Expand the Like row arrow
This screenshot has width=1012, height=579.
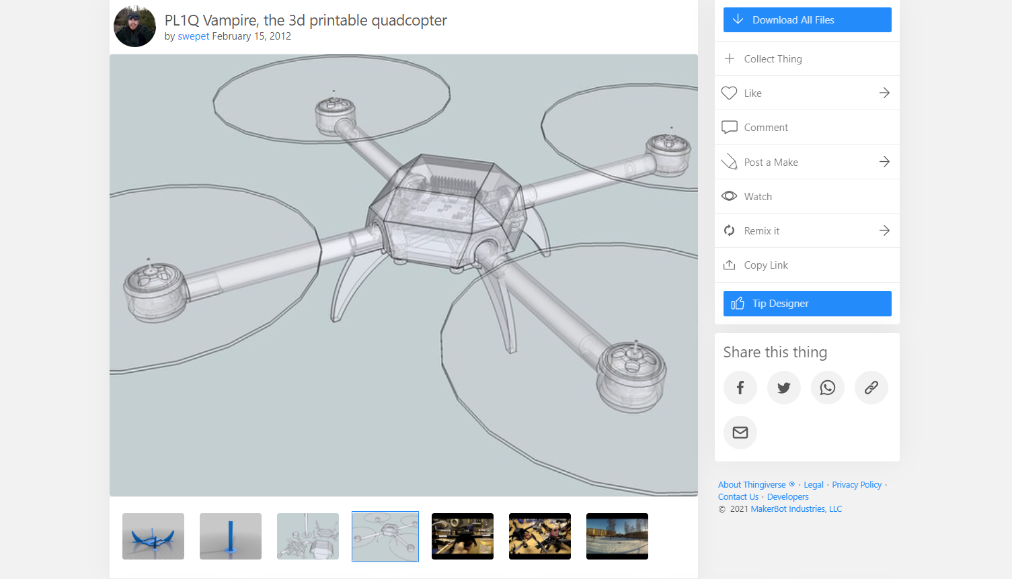point(884,93)
